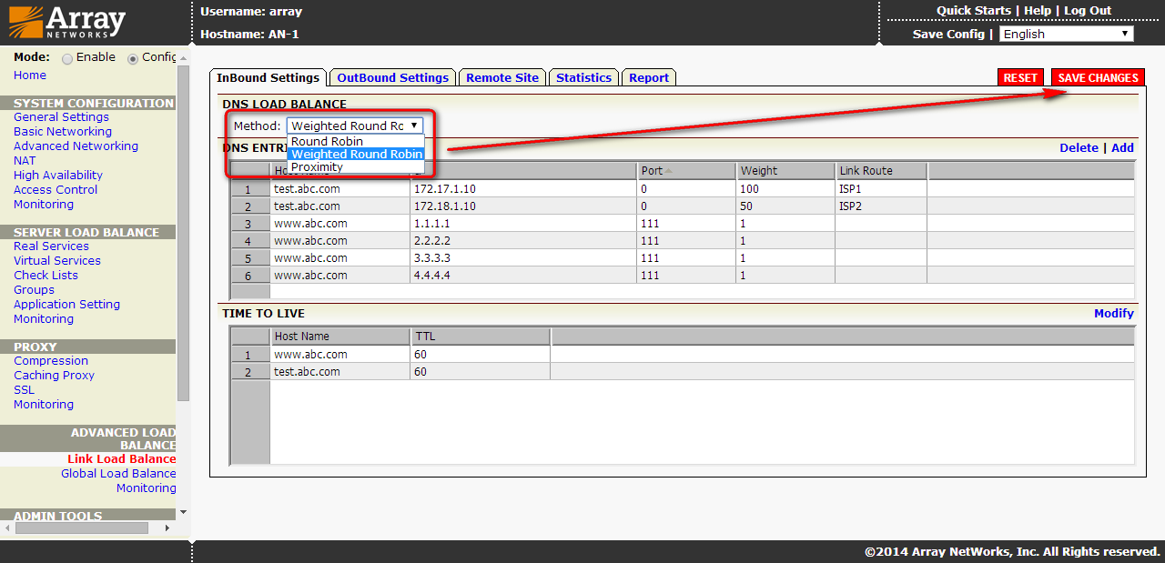This screenshot has width=1165, height=563.
Task: Open Application Setting in the sidebar
Action: pyautogui.click(x=66, y=304)
